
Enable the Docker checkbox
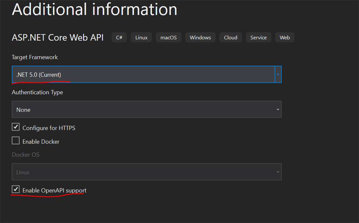(15, 141)
